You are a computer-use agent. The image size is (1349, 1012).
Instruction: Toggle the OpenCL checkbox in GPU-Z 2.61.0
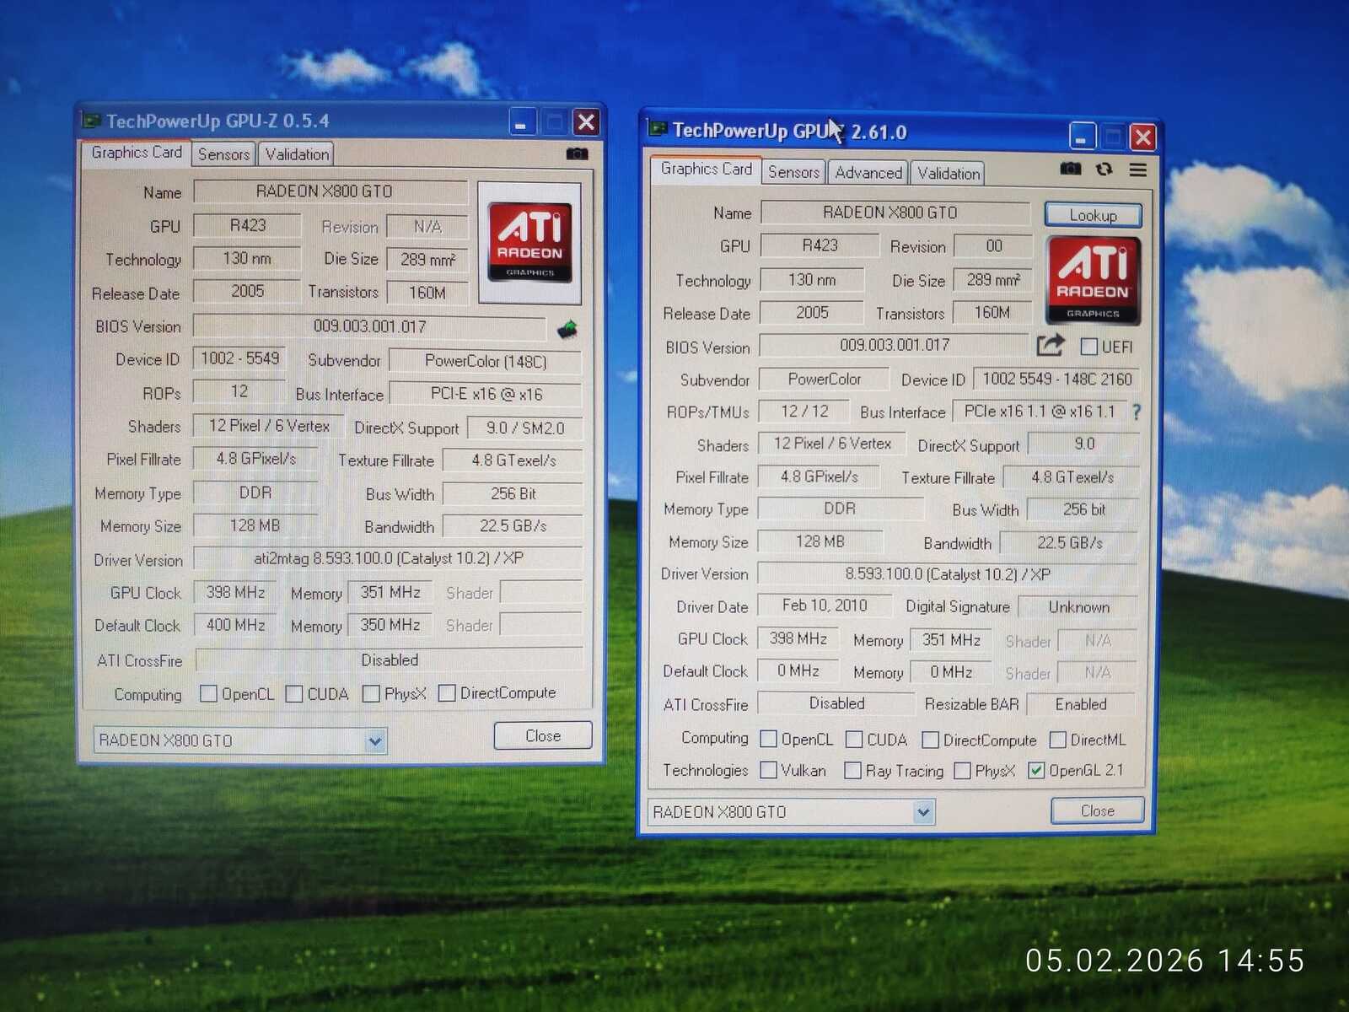(768, 739)
